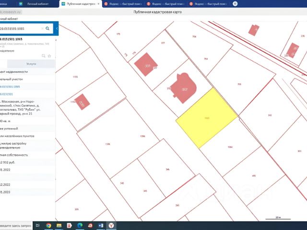
Task: Click the small red building in parcel 1154
Action: (x=82, y=102)
